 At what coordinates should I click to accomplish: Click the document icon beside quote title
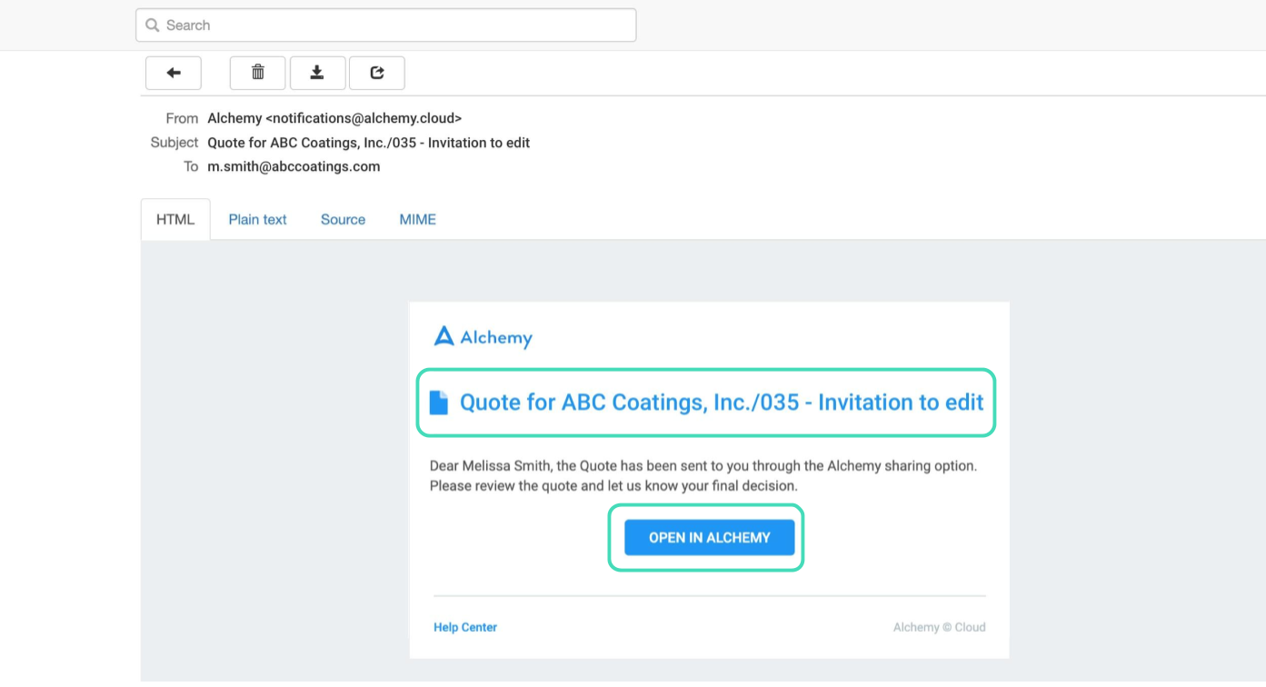(x=439, y=403)
